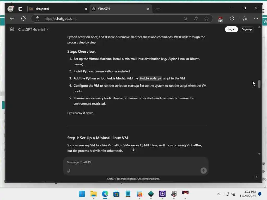Add this page to favorites star

207,18
